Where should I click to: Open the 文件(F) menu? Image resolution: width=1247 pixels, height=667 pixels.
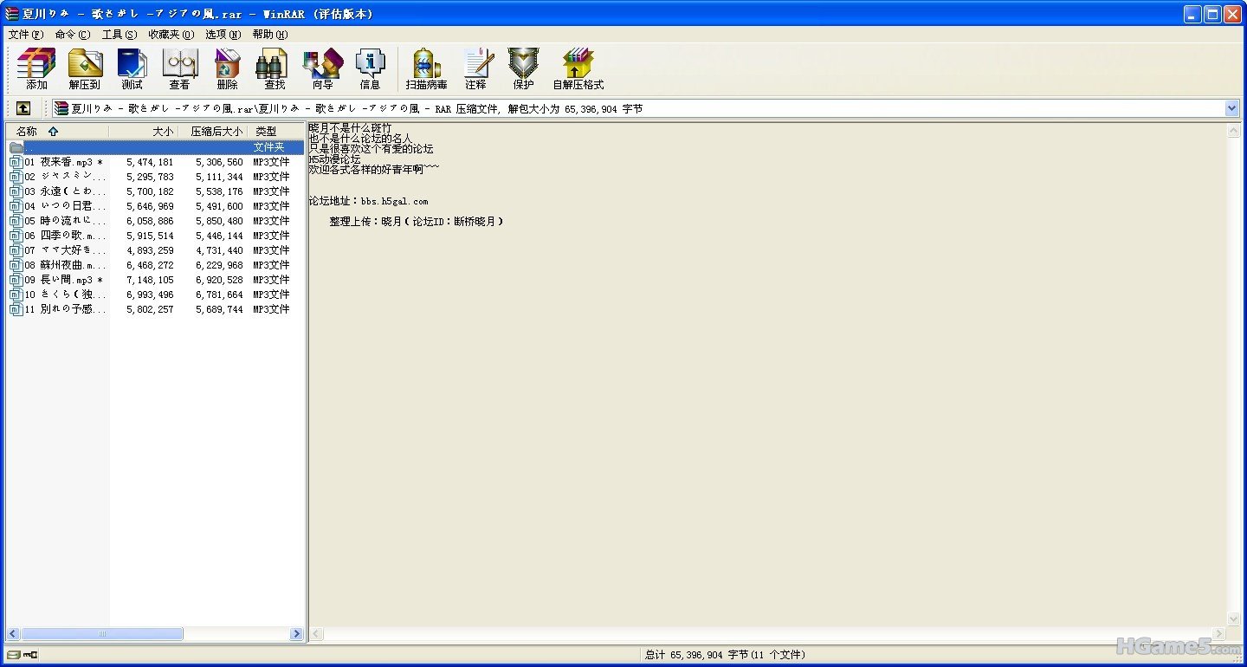pos(25,35)
